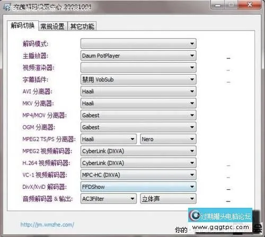Screen dimensions: 265x237
Task: Open the VC-1 视频解码器 MPC-HC dropdown
Action: tap(138, 175)
